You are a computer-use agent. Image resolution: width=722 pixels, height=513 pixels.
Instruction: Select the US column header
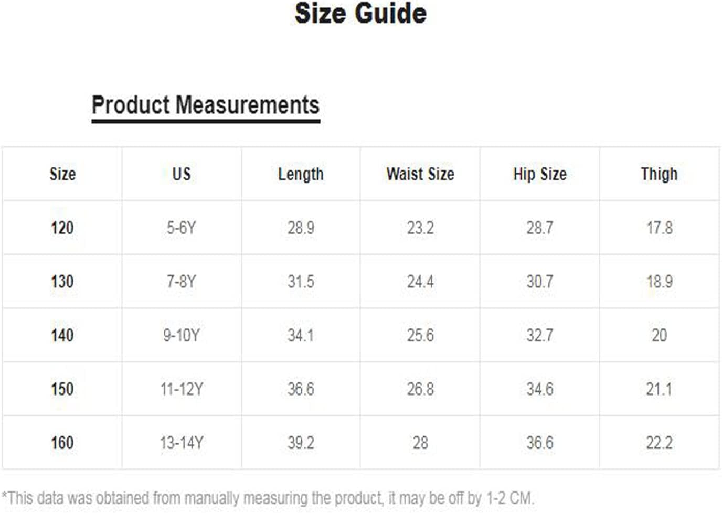[x=182, y=174]
